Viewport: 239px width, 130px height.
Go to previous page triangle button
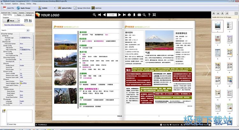pyautogui.click(x=105, y=15)
